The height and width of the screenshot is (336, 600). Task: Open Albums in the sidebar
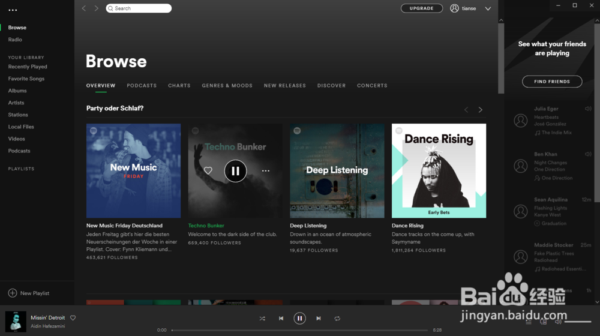click(x=17, y=91)
